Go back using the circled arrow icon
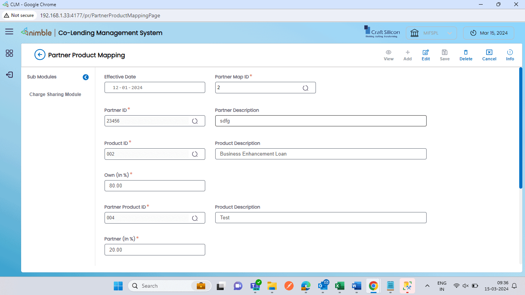 (40, 55)
